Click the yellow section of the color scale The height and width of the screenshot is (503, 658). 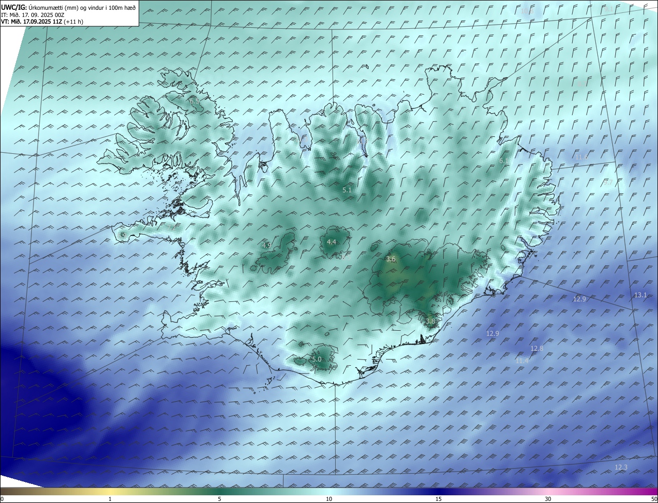click(110, 491)
